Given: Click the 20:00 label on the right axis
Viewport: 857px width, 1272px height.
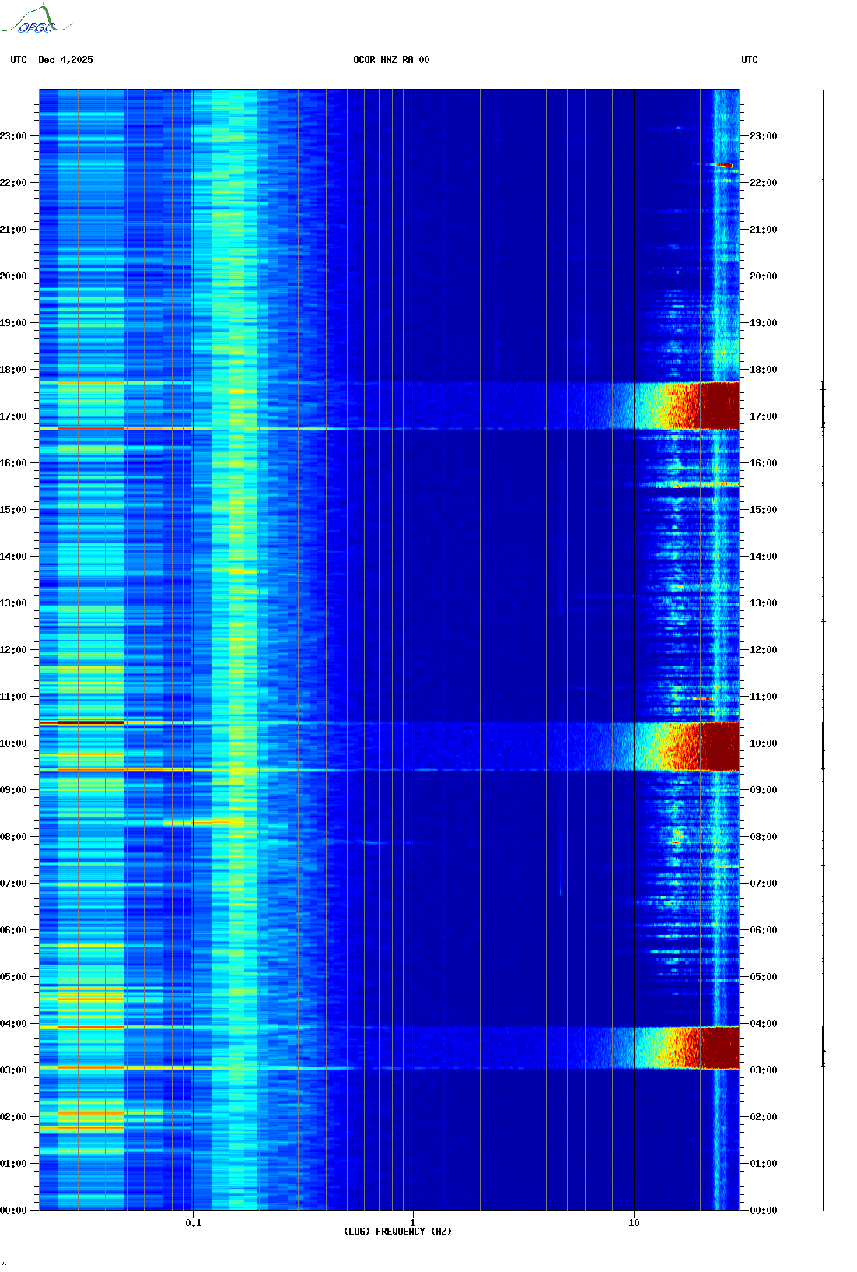Looking at the screenshot, I should click(x=764, y=276).
